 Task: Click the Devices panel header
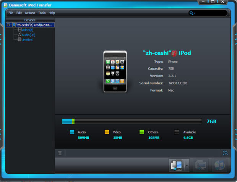(30, 20)
